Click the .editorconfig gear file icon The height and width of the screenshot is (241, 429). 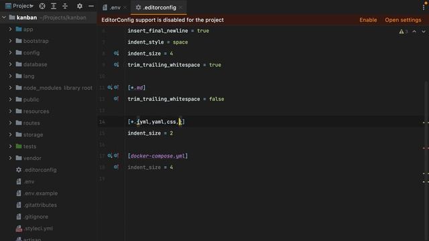[19, 170]
